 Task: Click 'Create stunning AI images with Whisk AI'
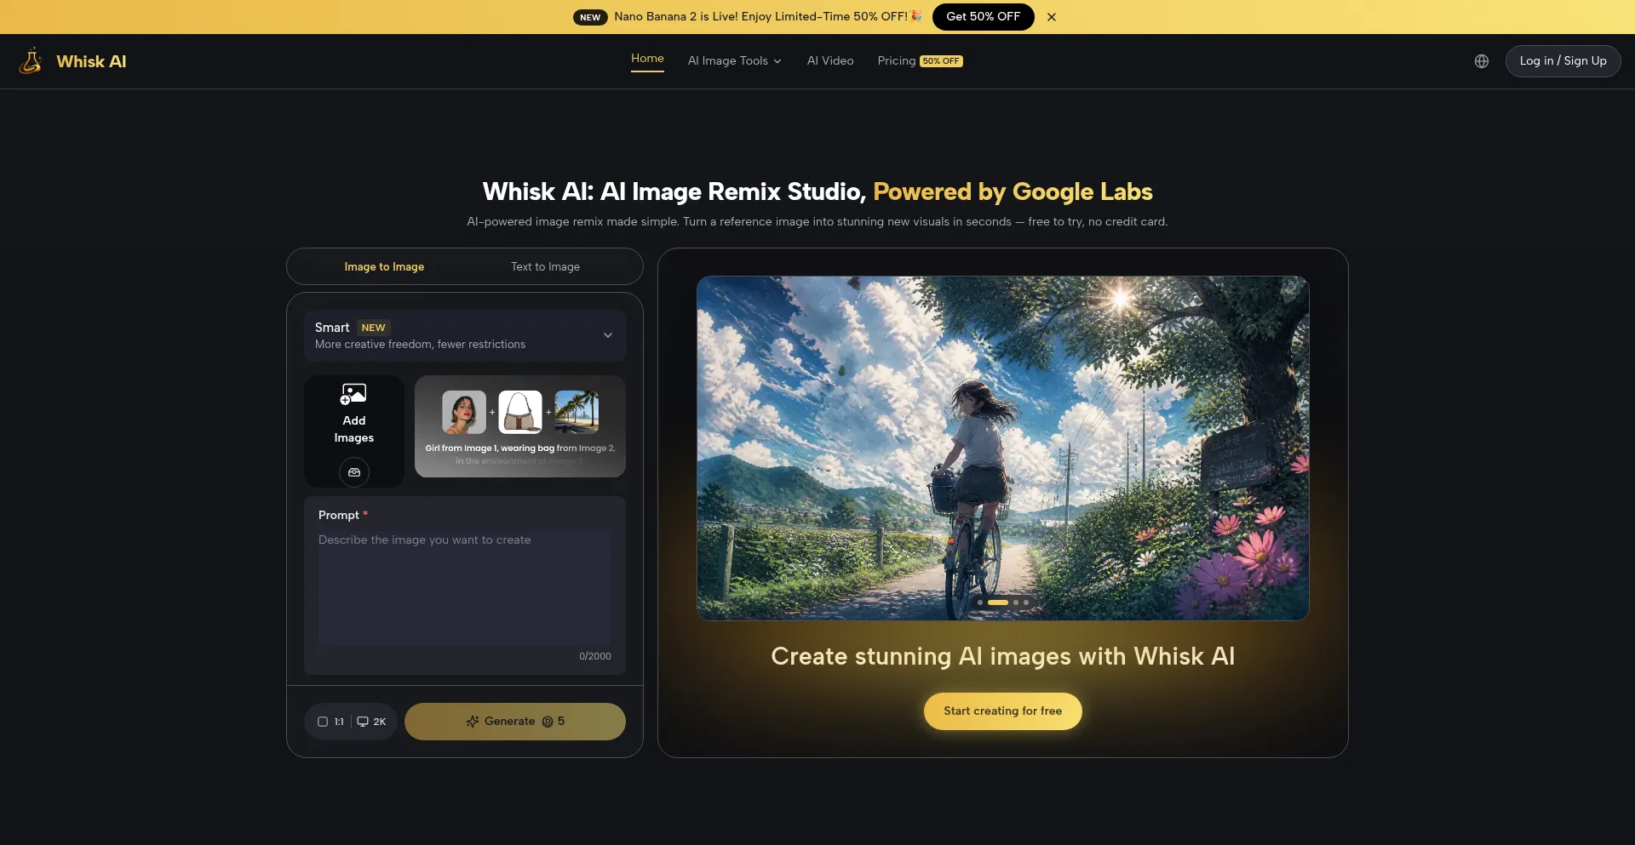(x=1003, y=656)
